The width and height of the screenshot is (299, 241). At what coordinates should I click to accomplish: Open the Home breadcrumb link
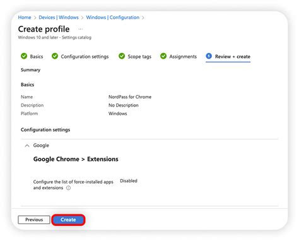point(25,18)
